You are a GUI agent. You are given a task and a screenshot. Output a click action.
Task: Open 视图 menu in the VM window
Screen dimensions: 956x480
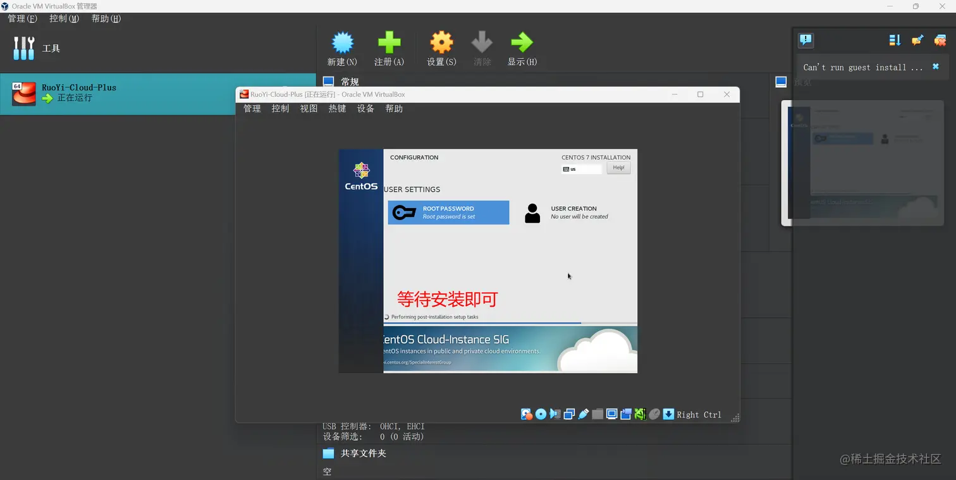[x=309, y=109]
